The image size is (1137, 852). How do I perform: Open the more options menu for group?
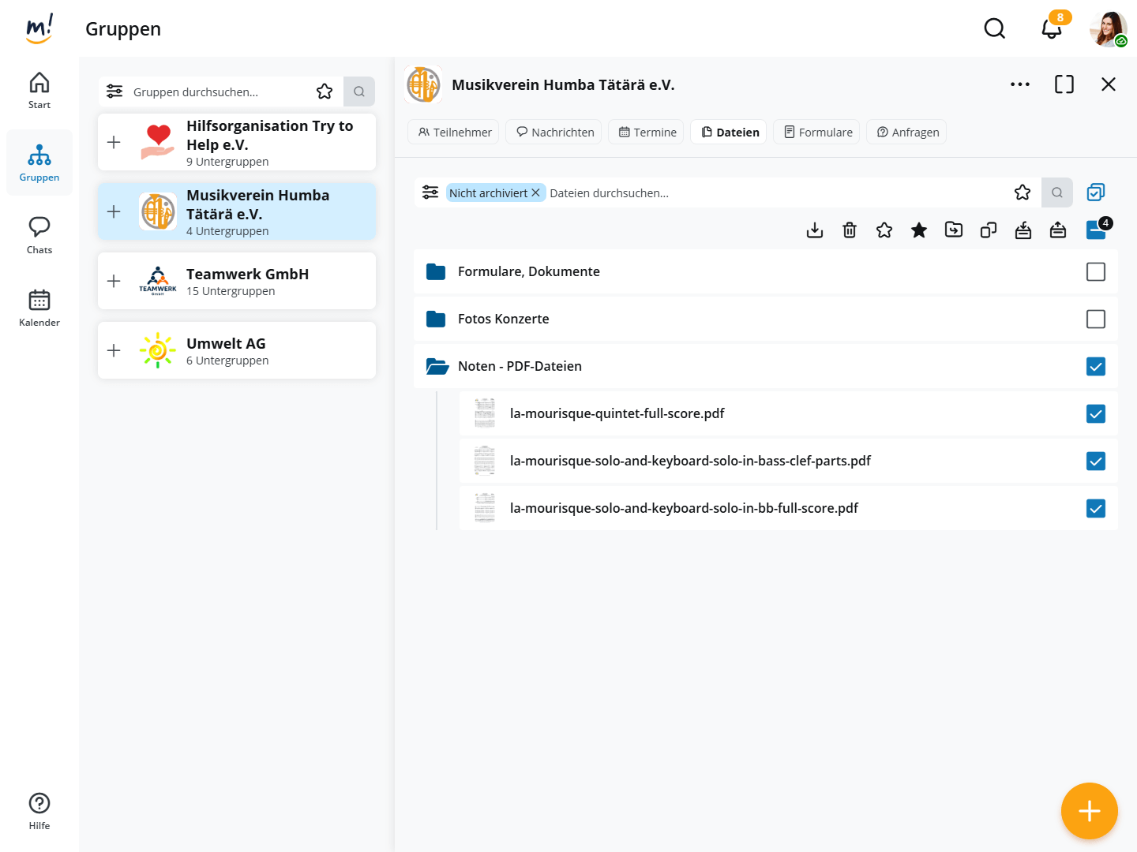tap(1020, 84)
